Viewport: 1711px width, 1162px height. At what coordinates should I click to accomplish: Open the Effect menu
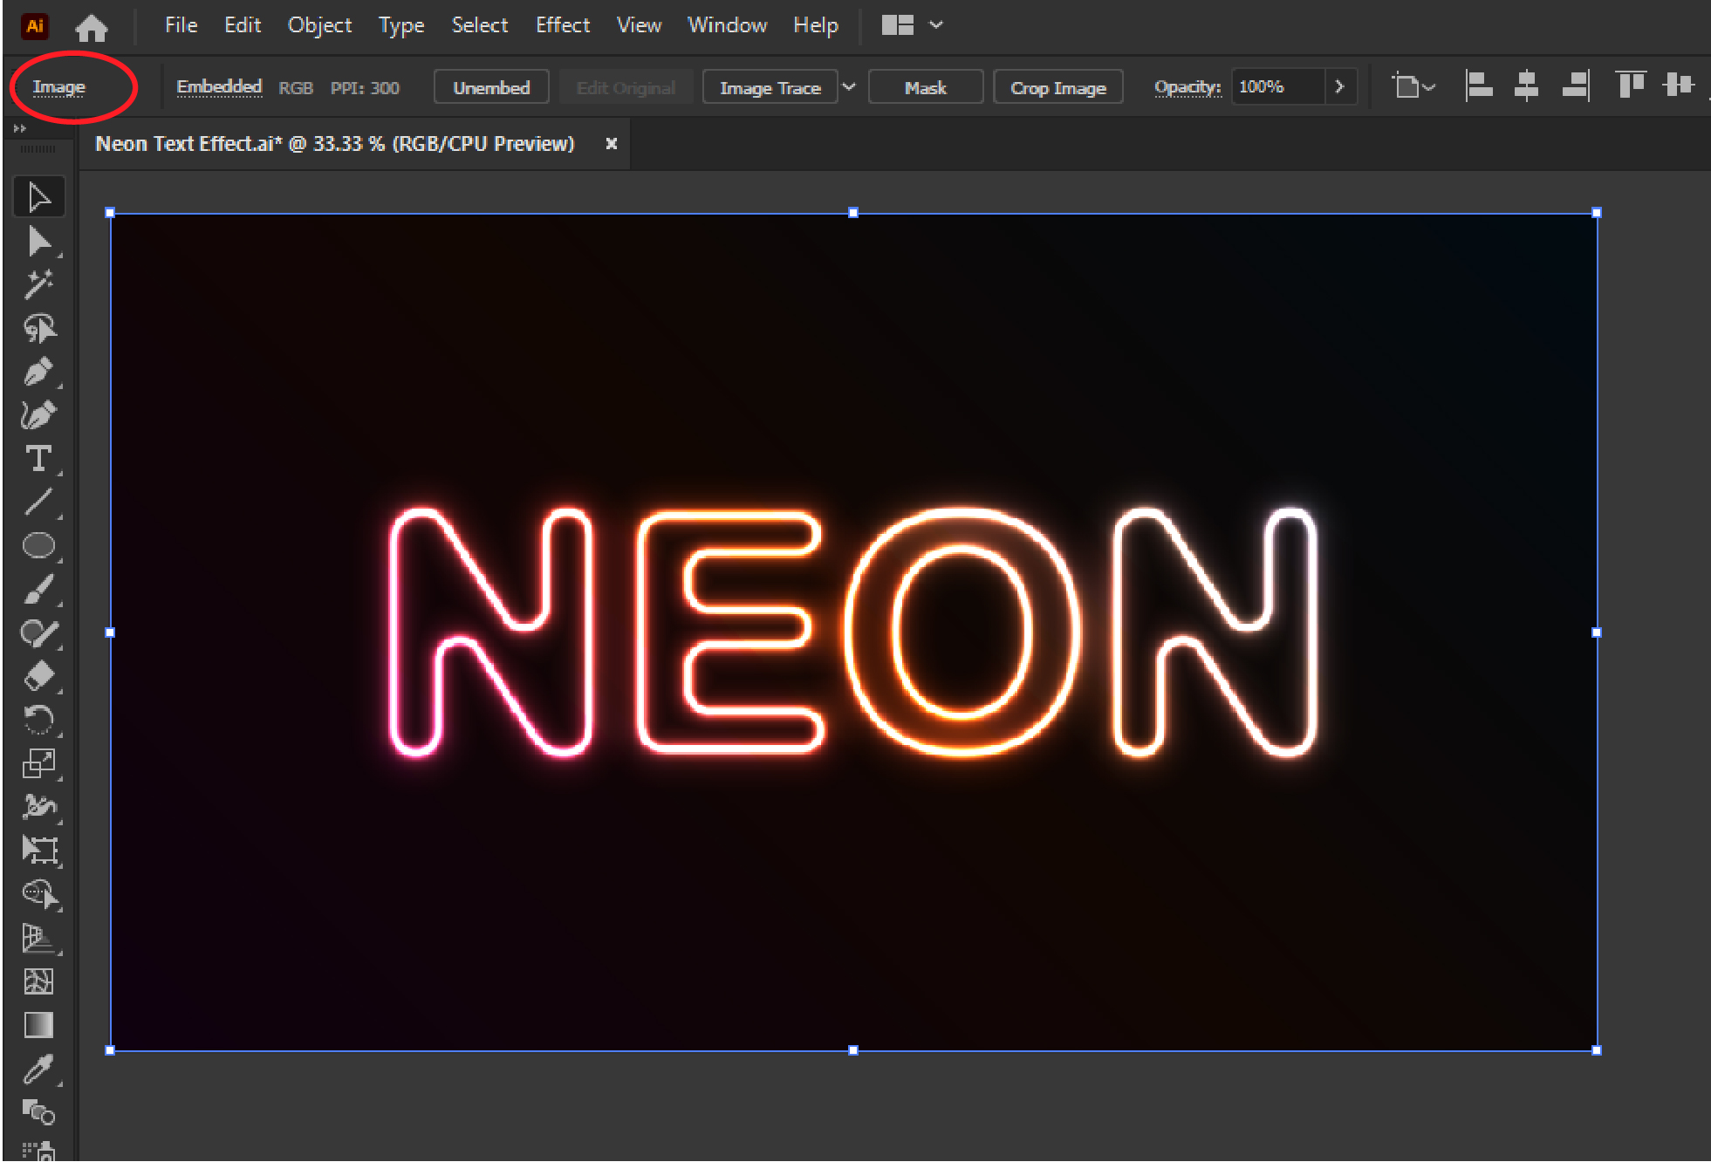click(x=562, y=25)
